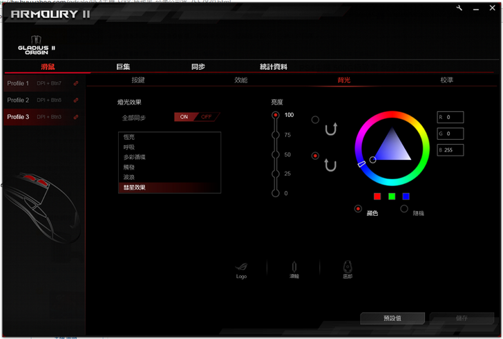Set brightness to 50
This screenshot has height=339, width=503.
[275, 154]
